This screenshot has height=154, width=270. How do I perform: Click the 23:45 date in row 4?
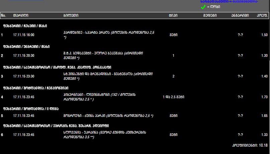24,97
